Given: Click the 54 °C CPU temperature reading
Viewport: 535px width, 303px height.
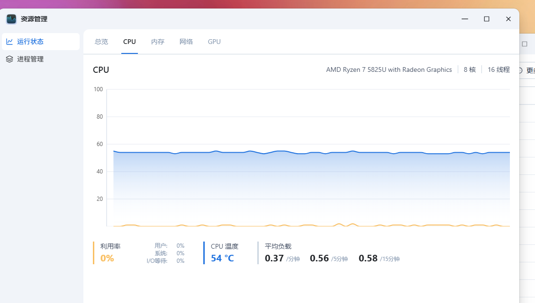Looking at the screenshot, I should click(x=222, y=258).
